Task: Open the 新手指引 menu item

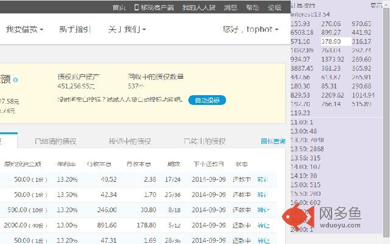Action: coord(74,29)
